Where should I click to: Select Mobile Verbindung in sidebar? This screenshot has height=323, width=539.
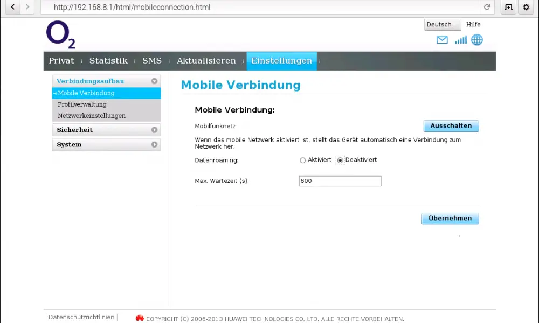pyautogui.click(x=106, y=93)
